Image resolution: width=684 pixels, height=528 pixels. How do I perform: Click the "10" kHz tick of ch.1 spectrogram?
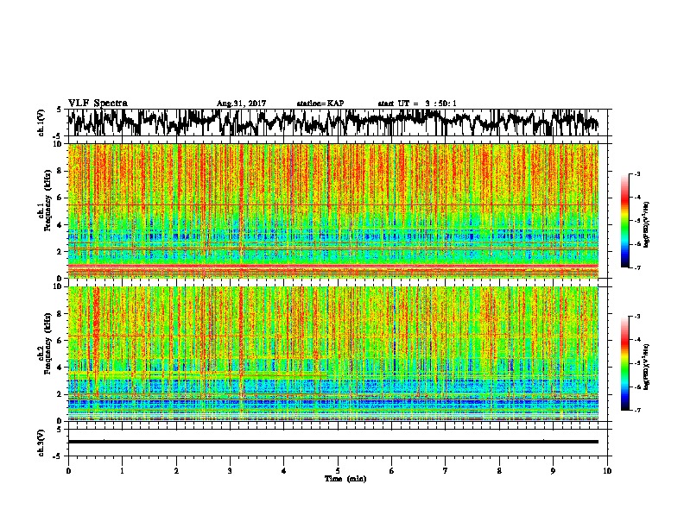coord(58,144)
